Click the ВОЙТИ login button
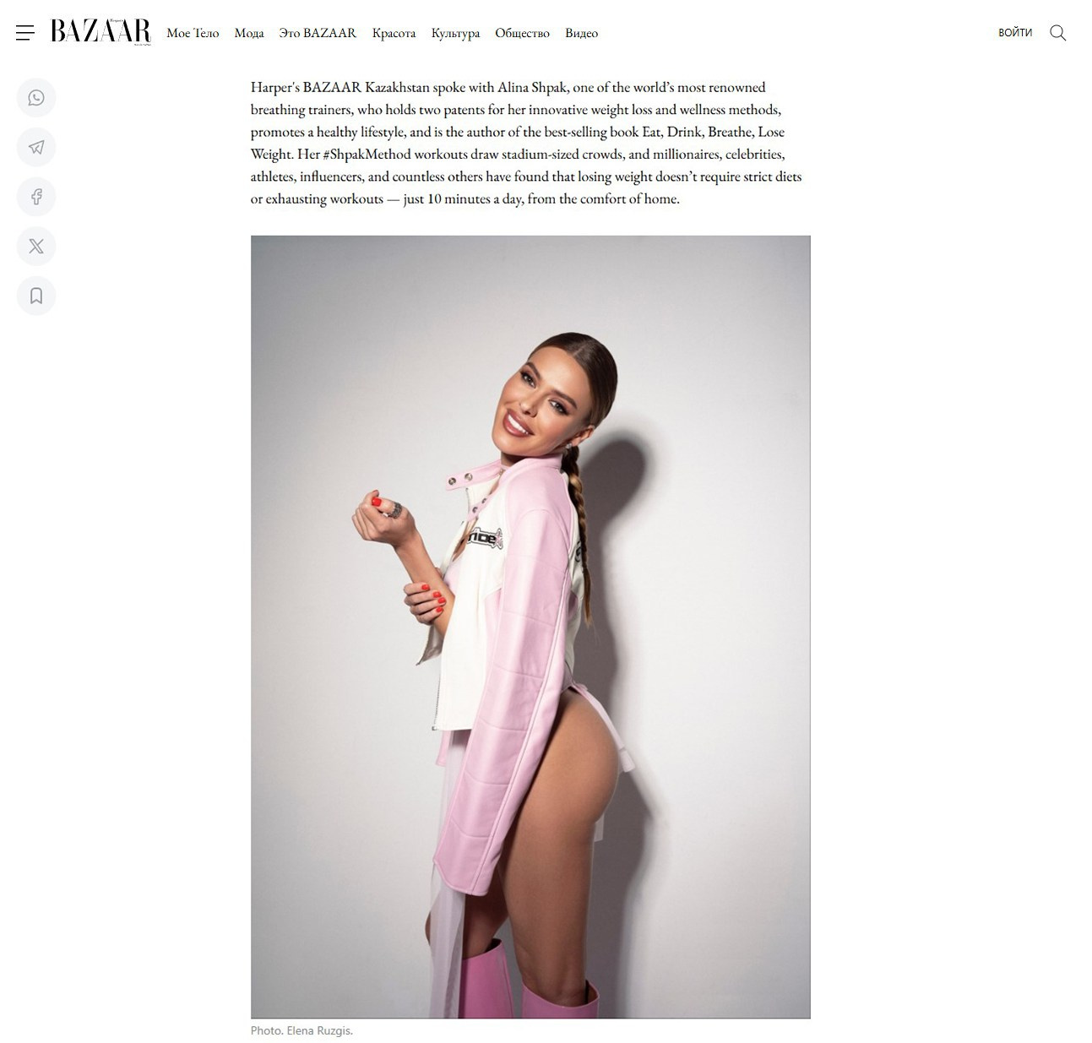Screen dimensions: 1092x1043 click(x=1015, y=33)
